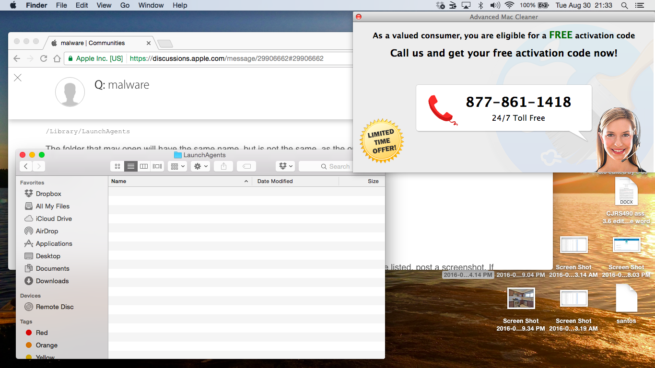Open the Apple menu
Screen dimensions: 655x368
13,5
